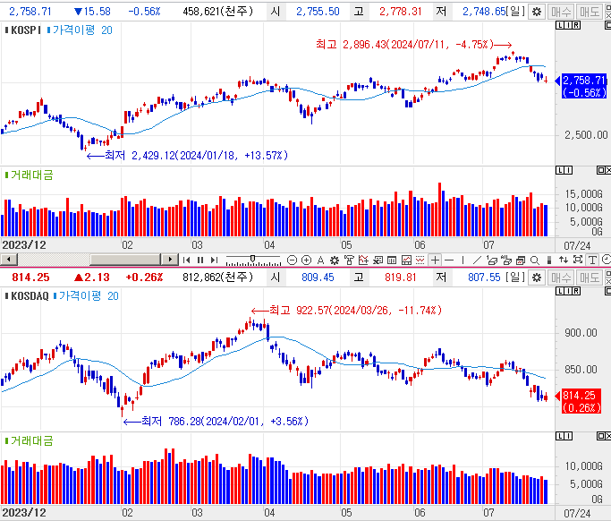Toggle L button on KOSPI 거래대금 panel
The height and width of the screenshot is (521, 611).
[560, 170]
